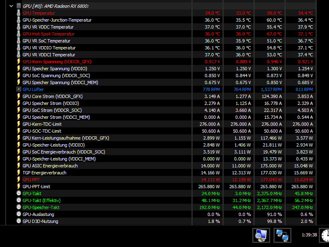Click lightning icon of GPU-Kern-TDC-Limit
The height and width of the screenshot is (247, 329).
[18, 124]
